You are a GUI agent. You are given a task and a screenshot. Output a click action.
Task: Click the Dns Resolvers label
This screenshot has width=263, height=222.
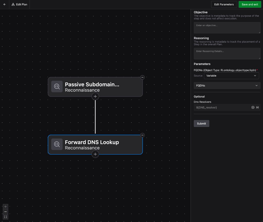202,102
